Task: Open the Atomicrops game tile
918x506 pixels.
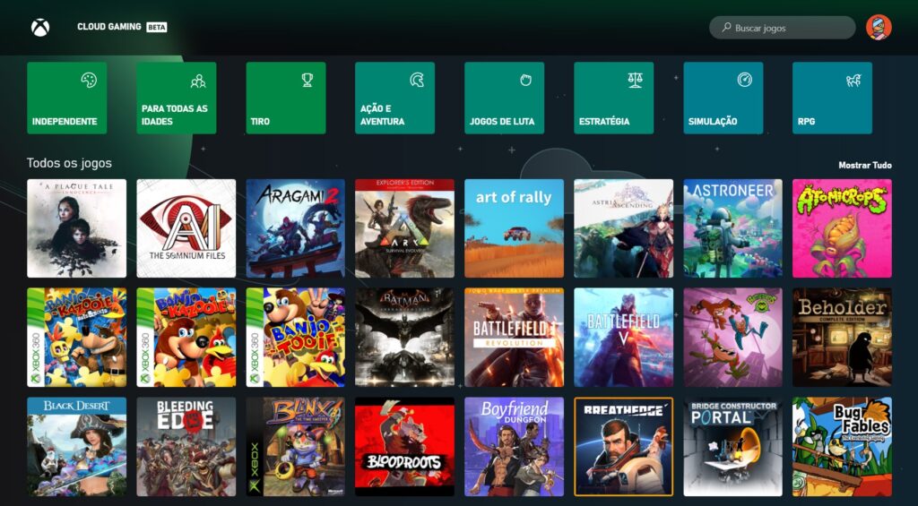Action: (x=842, y=228)
